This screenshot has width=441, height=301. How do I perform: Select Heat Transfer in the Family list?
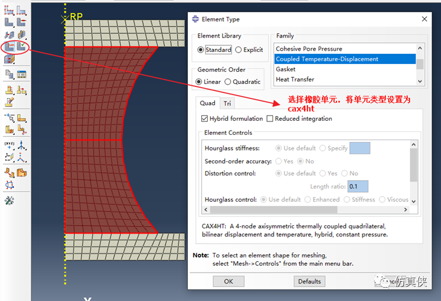tap(344, 79)
